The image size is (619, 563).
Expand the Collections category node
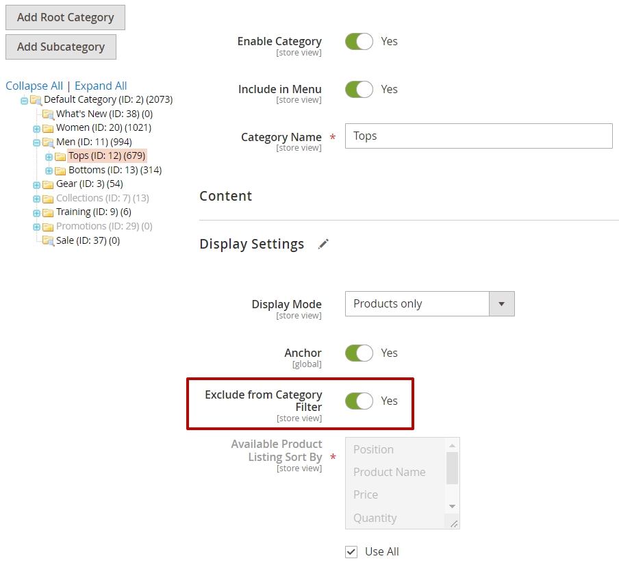36,199
